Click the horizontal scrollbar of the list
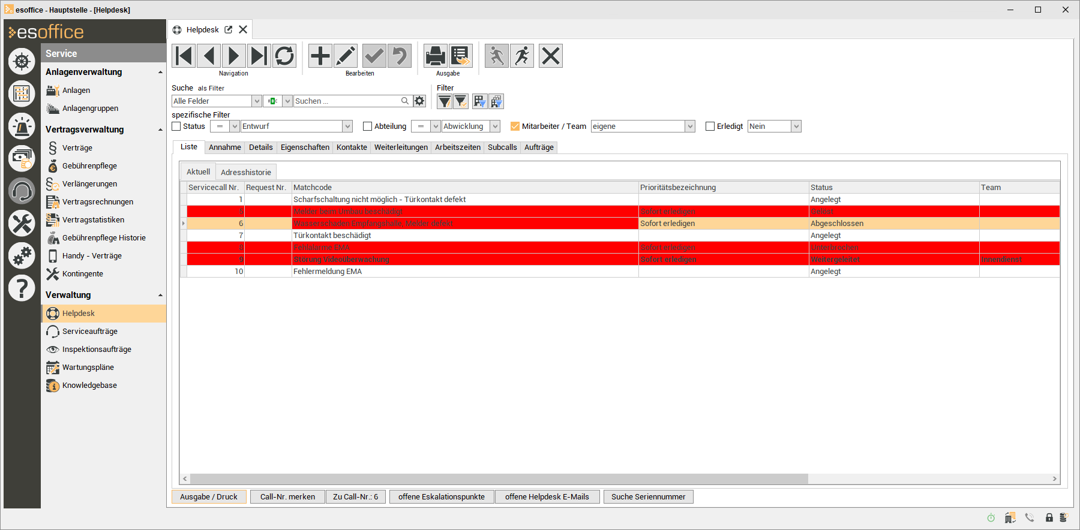Viewport: 1080px width, 530px height. (498, 478)
